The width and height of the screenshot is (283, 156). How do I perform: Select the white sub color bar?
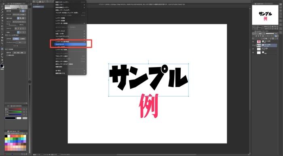pyautogui.click(x=19, y=118)
